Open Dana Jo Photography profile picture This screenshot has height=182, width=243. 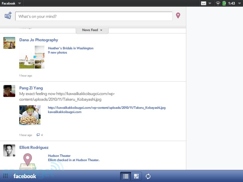(x=9, y=43)
